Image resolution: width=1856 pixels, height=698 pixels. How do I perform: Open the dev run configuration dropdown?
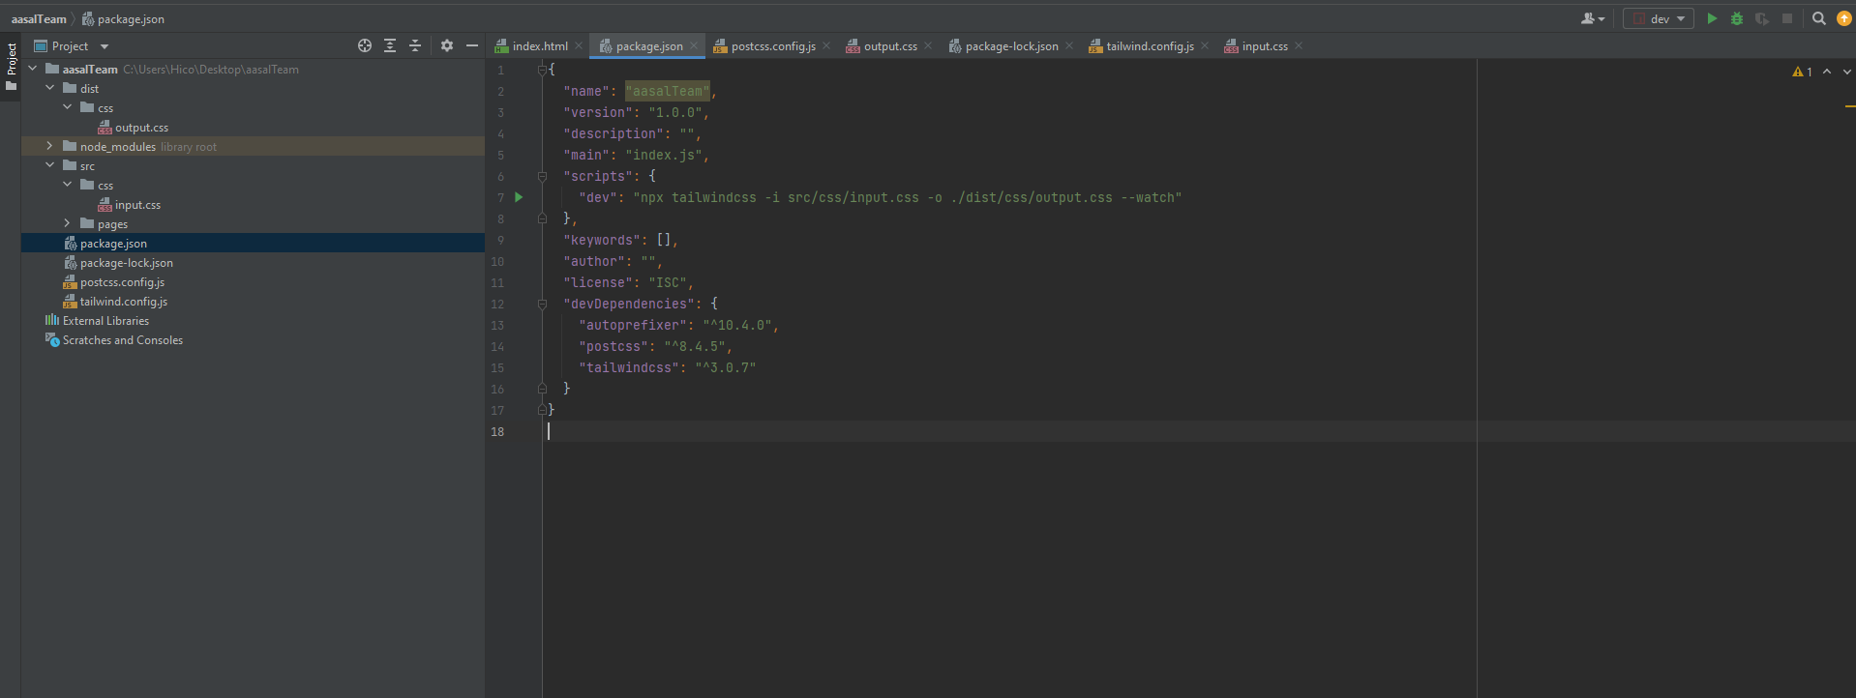pyautogui.click(x=1659, y=18)
